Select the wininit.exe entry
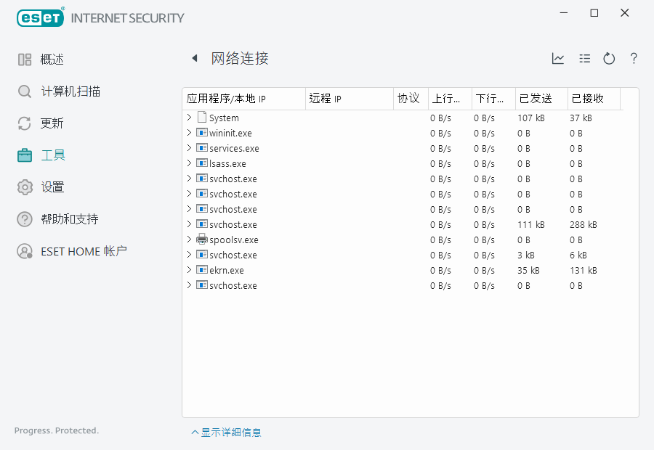 tap(230, 134)
